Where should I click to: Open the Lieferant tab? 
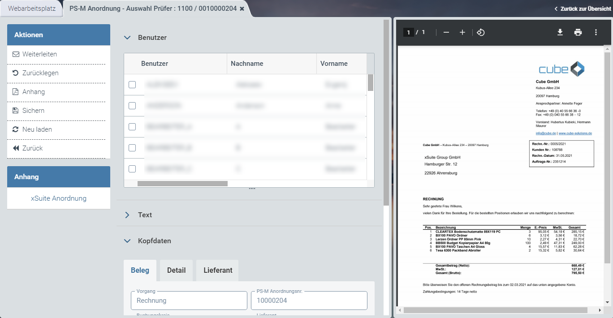218,270
